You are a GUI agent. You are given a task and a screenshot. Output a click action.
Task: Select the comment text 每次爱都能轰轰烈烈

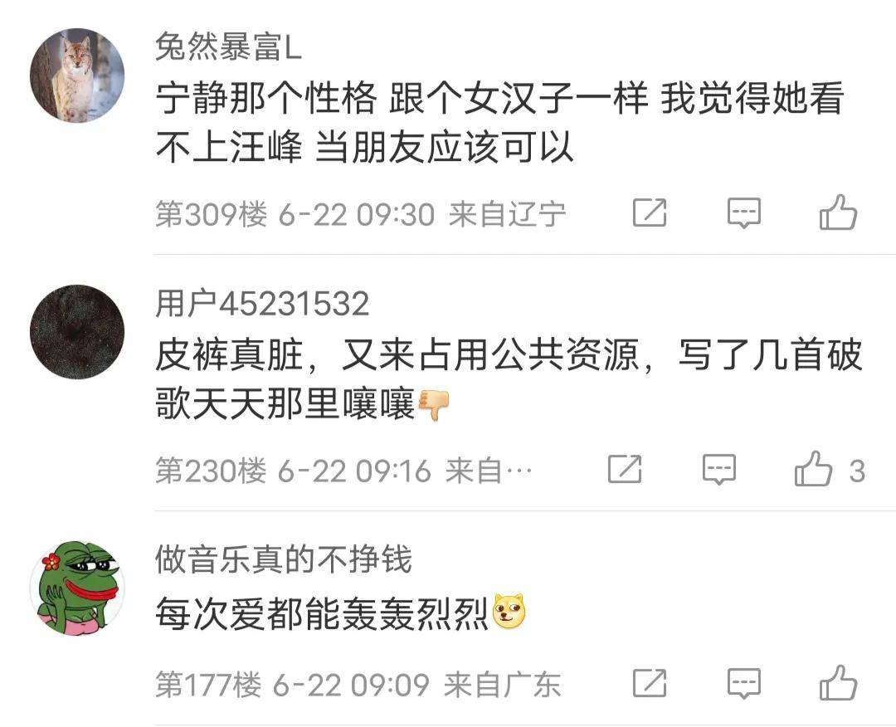[321, 613]
